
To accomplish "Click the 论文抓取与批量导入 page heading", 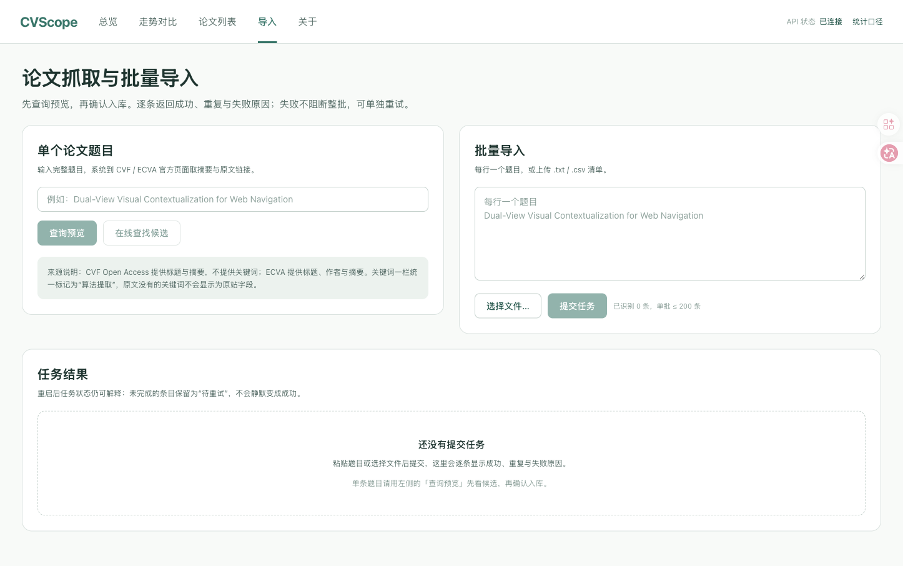I will (111, 78).
